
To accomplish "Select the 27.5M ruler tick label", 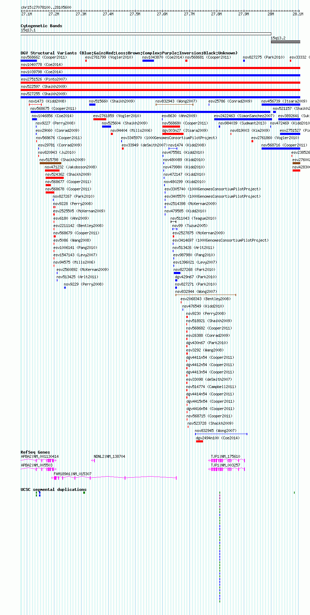I will click(x=135, y=14).
